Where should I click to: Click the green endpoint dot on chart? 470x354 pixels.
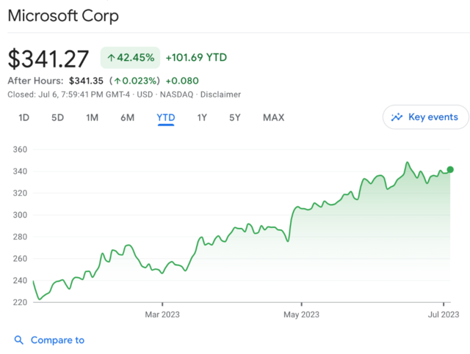[450, 169]
